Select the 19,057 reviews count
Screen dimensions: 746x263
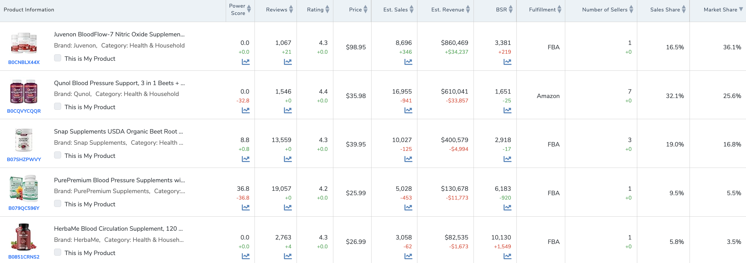(x=281, y=189)
